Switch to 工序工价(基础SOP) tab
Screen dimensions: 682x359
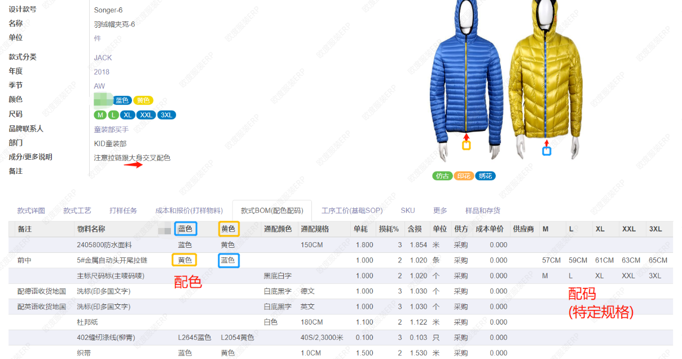352,211
